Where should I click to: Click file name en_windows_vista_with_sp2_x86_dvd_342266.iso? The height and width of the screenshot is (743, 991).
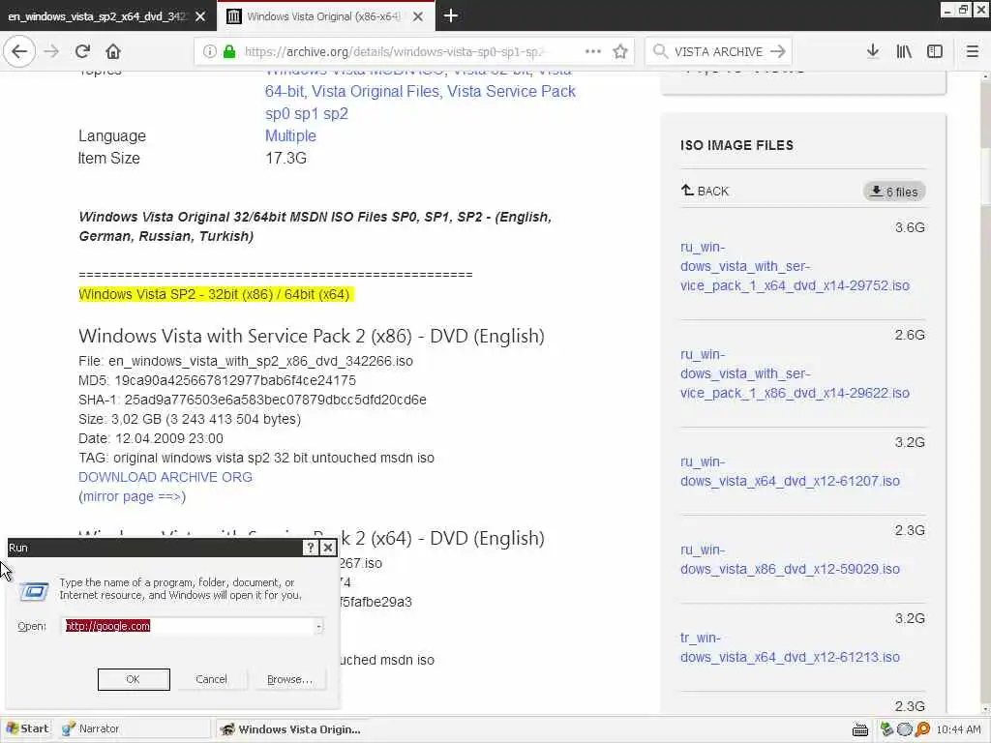click(260, 362)
